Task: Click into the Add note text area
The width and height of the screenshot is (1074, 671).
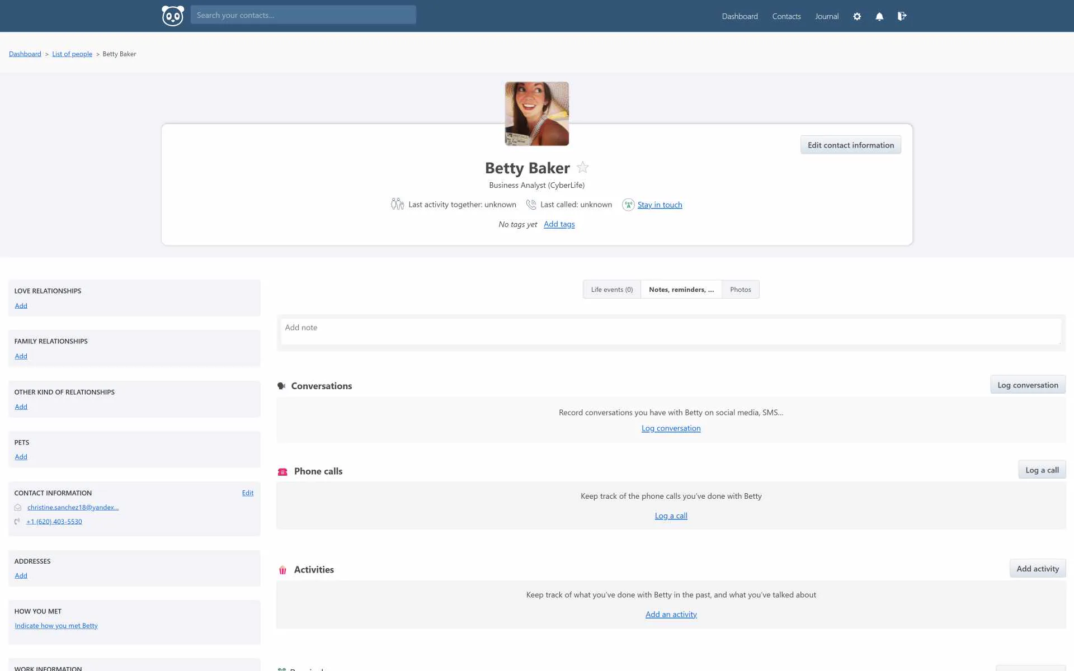Action: tap(671, 332)
